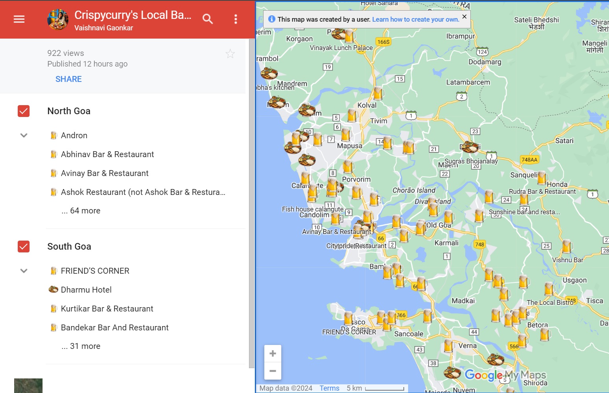
Task: Click Google My Maps logo
Action: tap(505, 375)
